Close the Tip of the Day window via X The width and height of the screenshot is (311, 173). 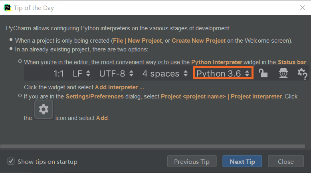pos(302,8)
